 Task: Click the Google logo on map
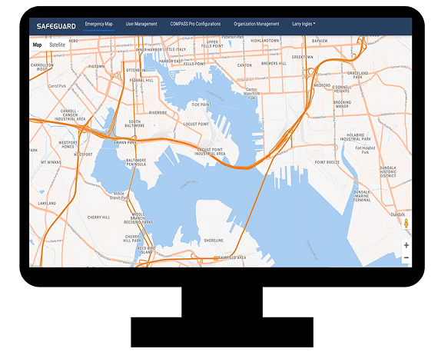pos(36,266)
